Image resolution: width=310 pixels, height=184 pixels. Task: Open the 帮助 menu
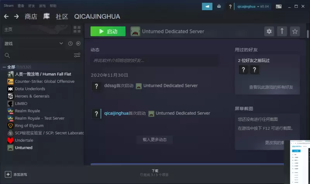coord(53,6)
